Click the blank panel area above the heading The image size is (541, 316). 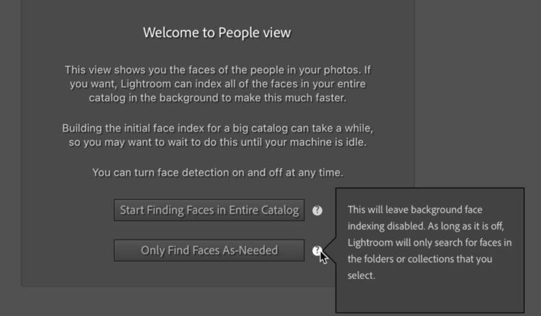[x=216, y=9]
